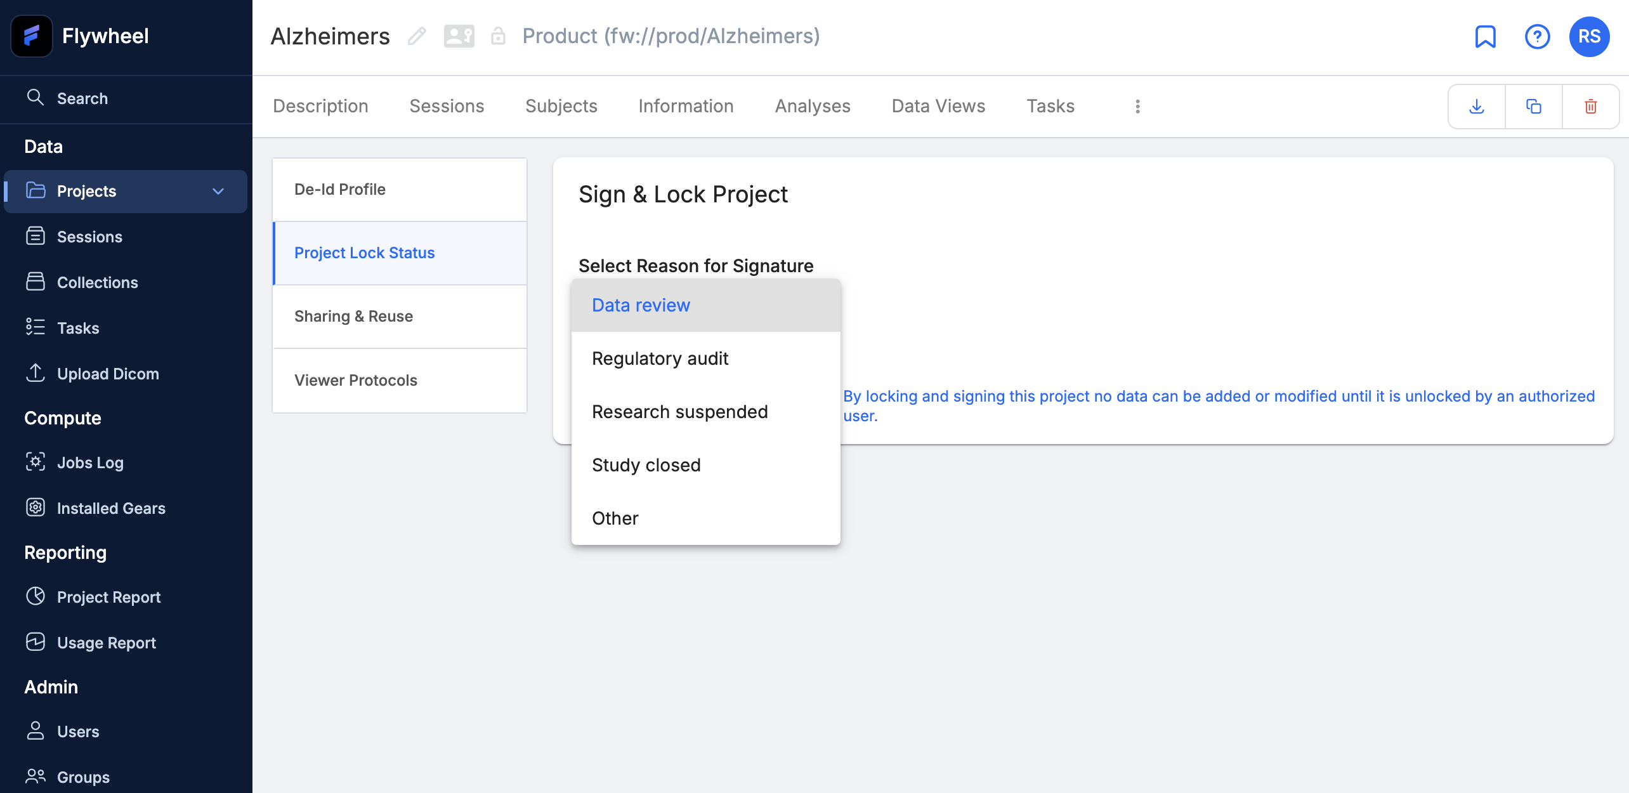
Task: Click the download project icon
Action: [1477, 107]
